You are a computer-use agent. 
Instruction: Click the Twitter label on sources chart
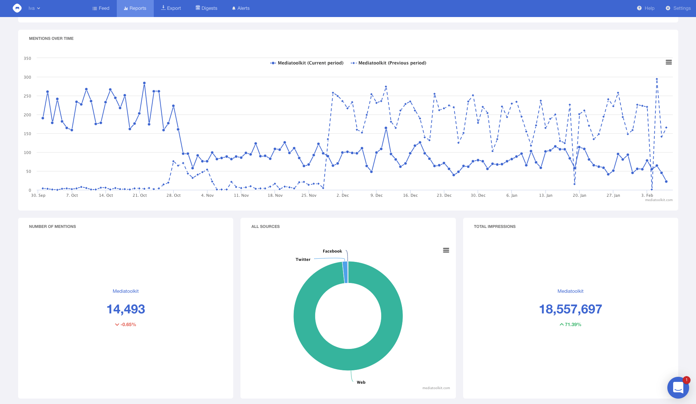click(x=303, y=259)
